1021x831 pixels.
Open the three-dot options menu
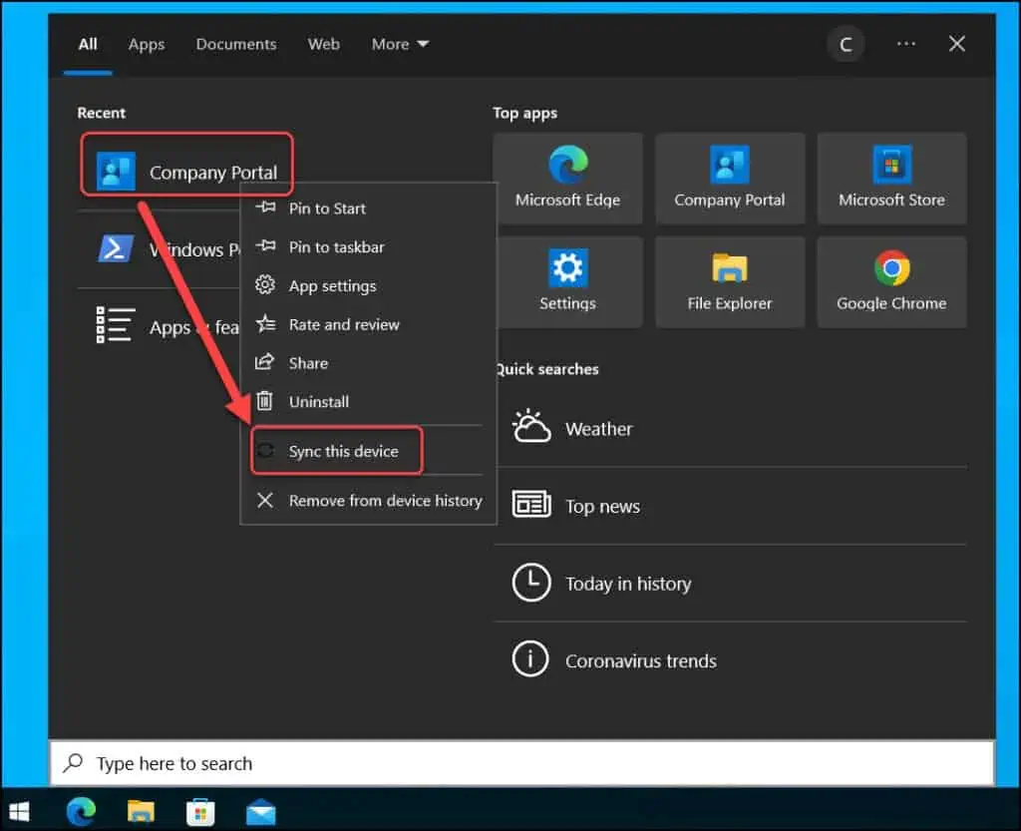coord(905,44)
